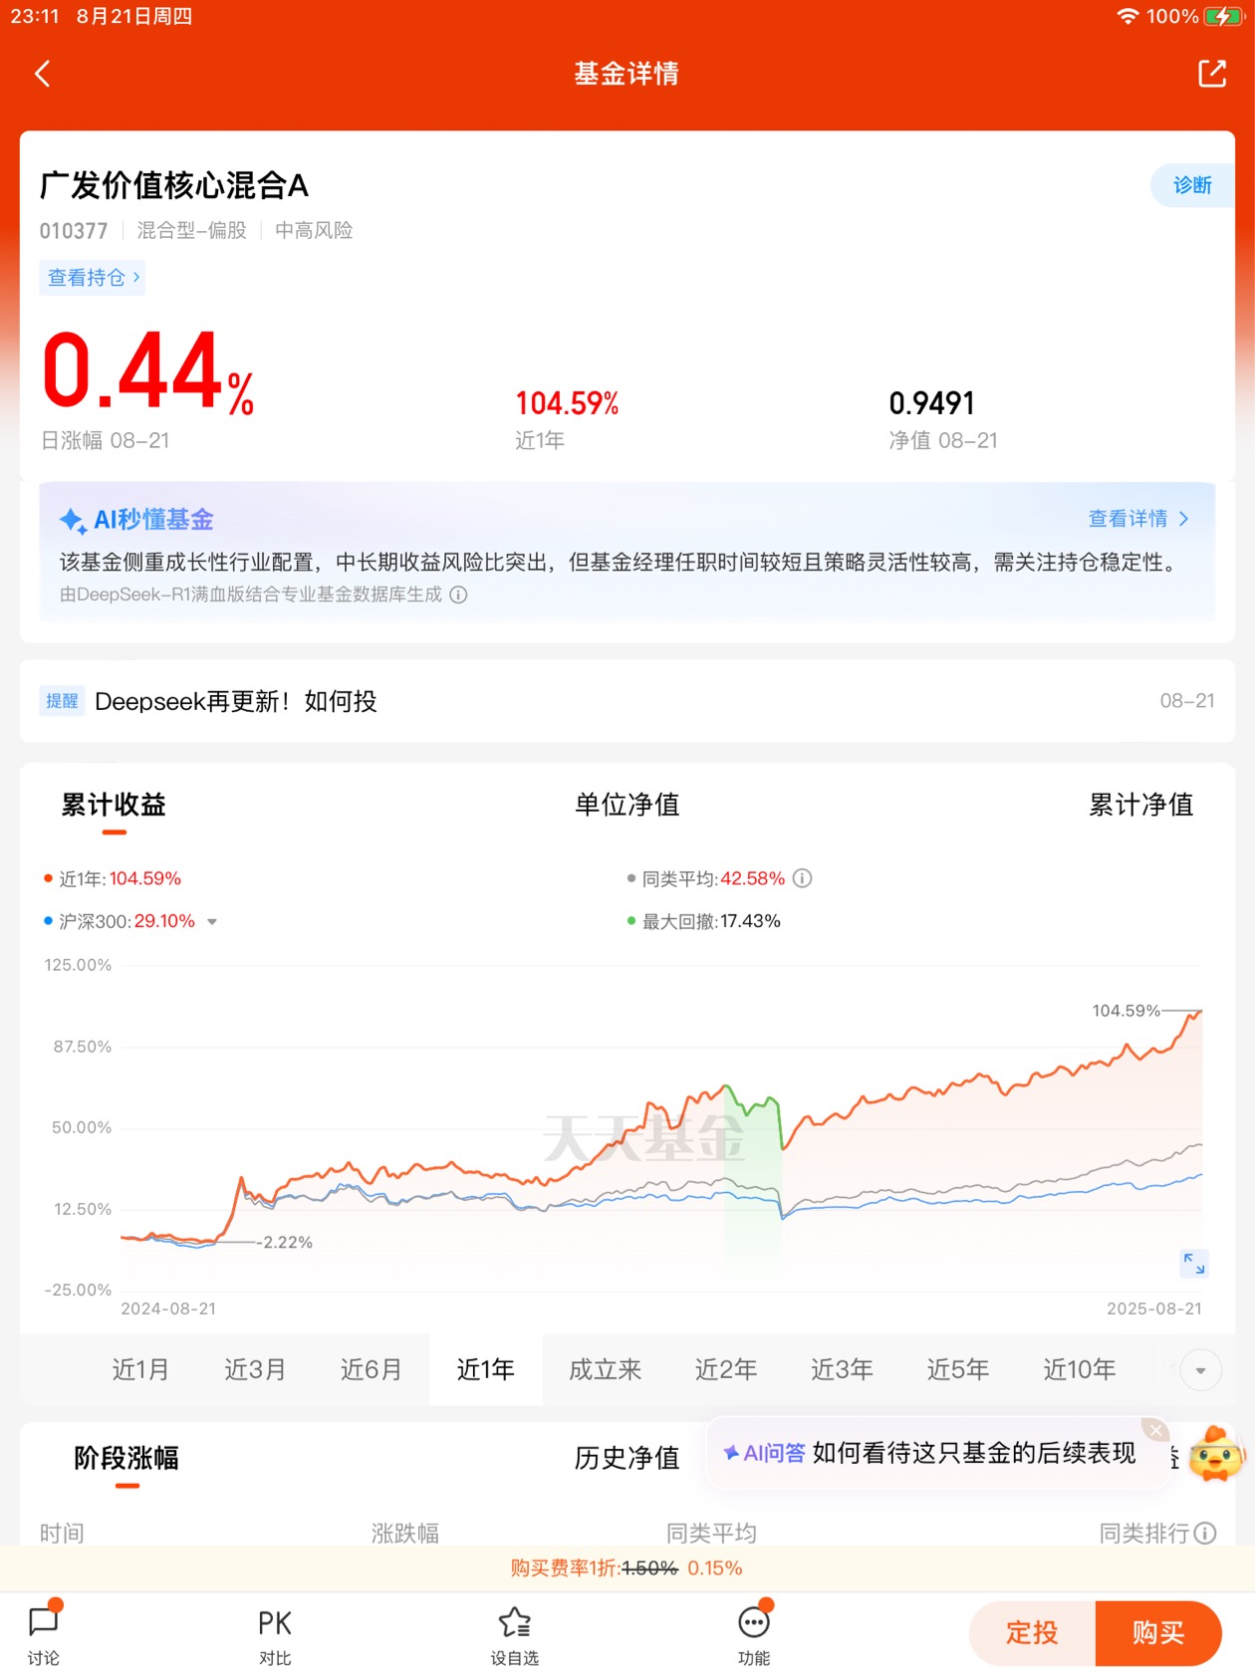Image resolution: width=1255 pixels, height=1673 pixels.
Task: Open the Deepseek再更新 reminder news
Action: [627, 701]
